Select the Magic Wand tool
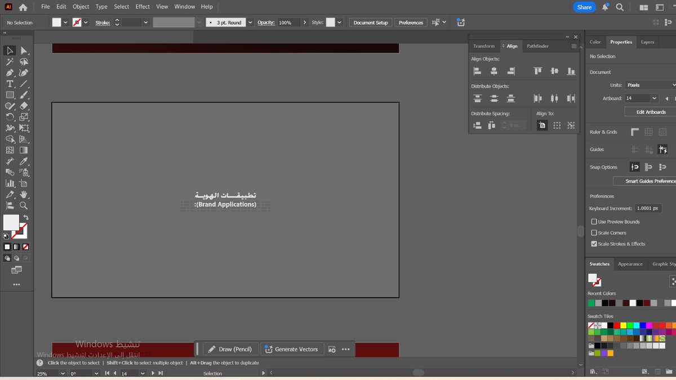 [10, 62]
